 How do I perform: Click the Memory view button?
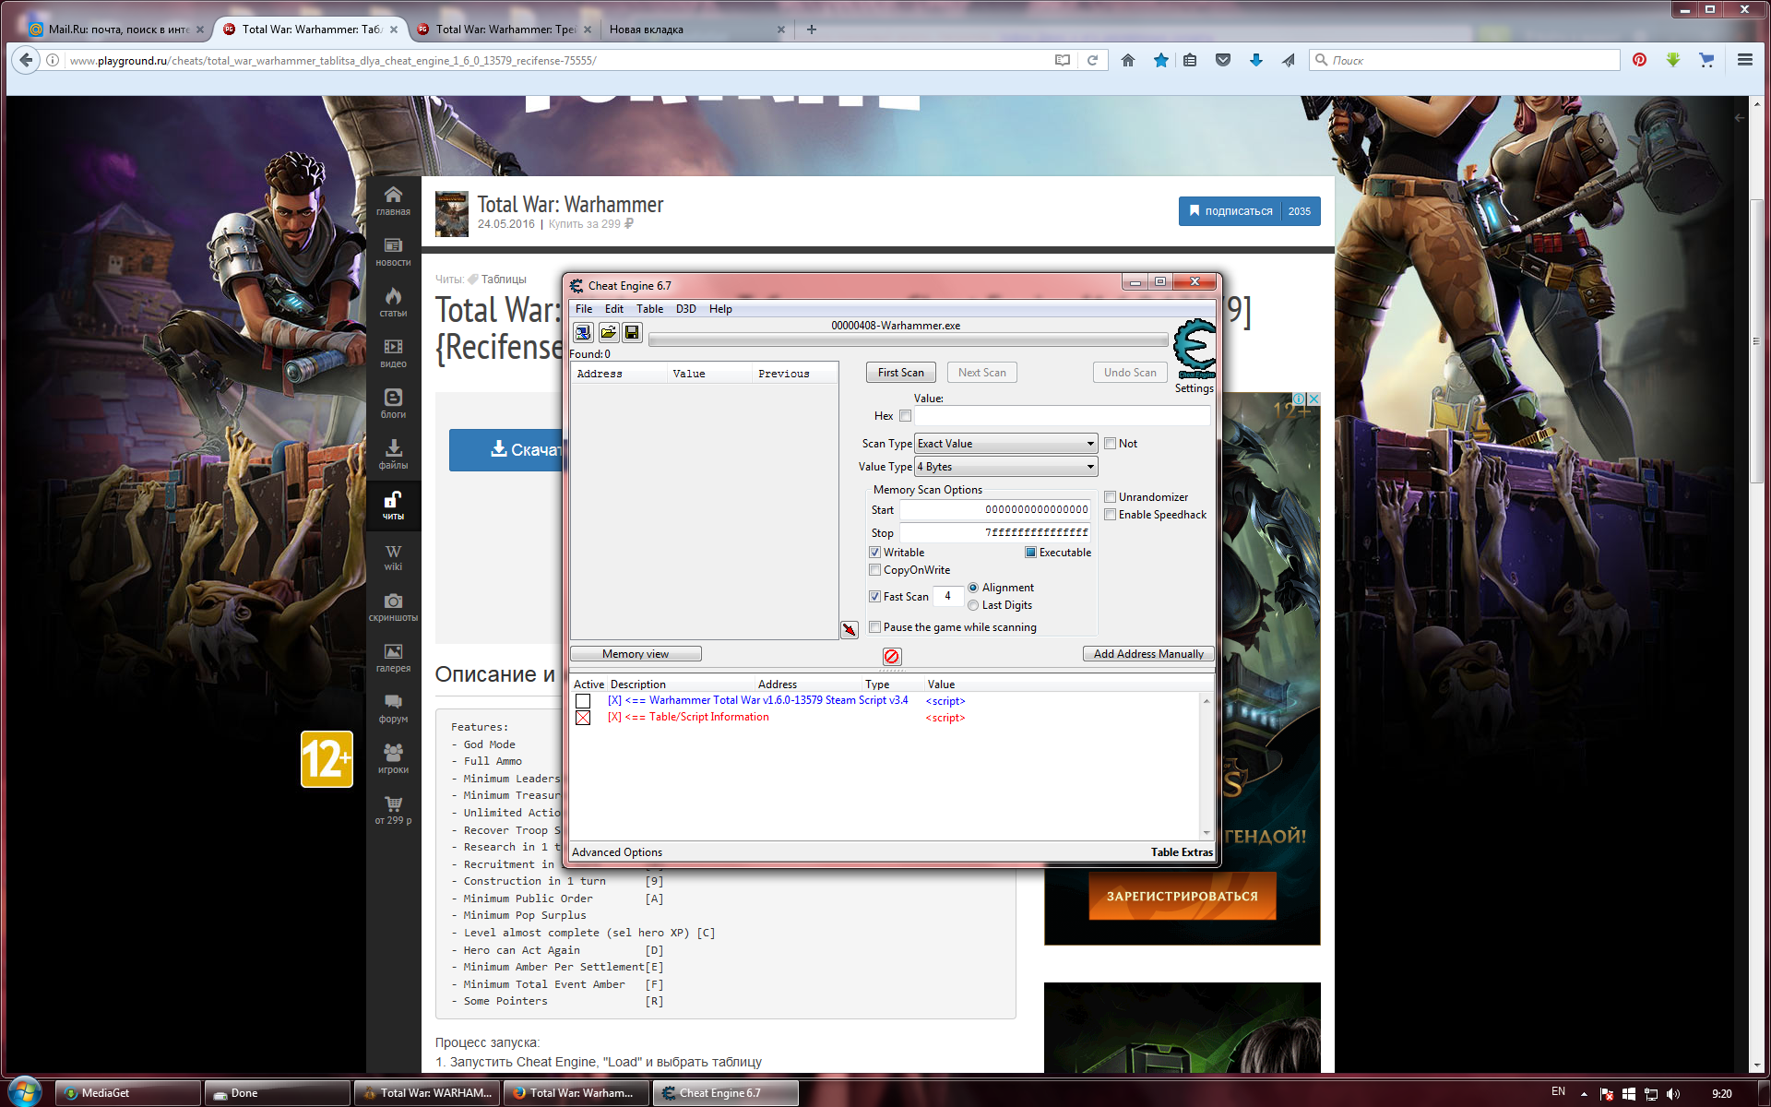coord(636,654)
